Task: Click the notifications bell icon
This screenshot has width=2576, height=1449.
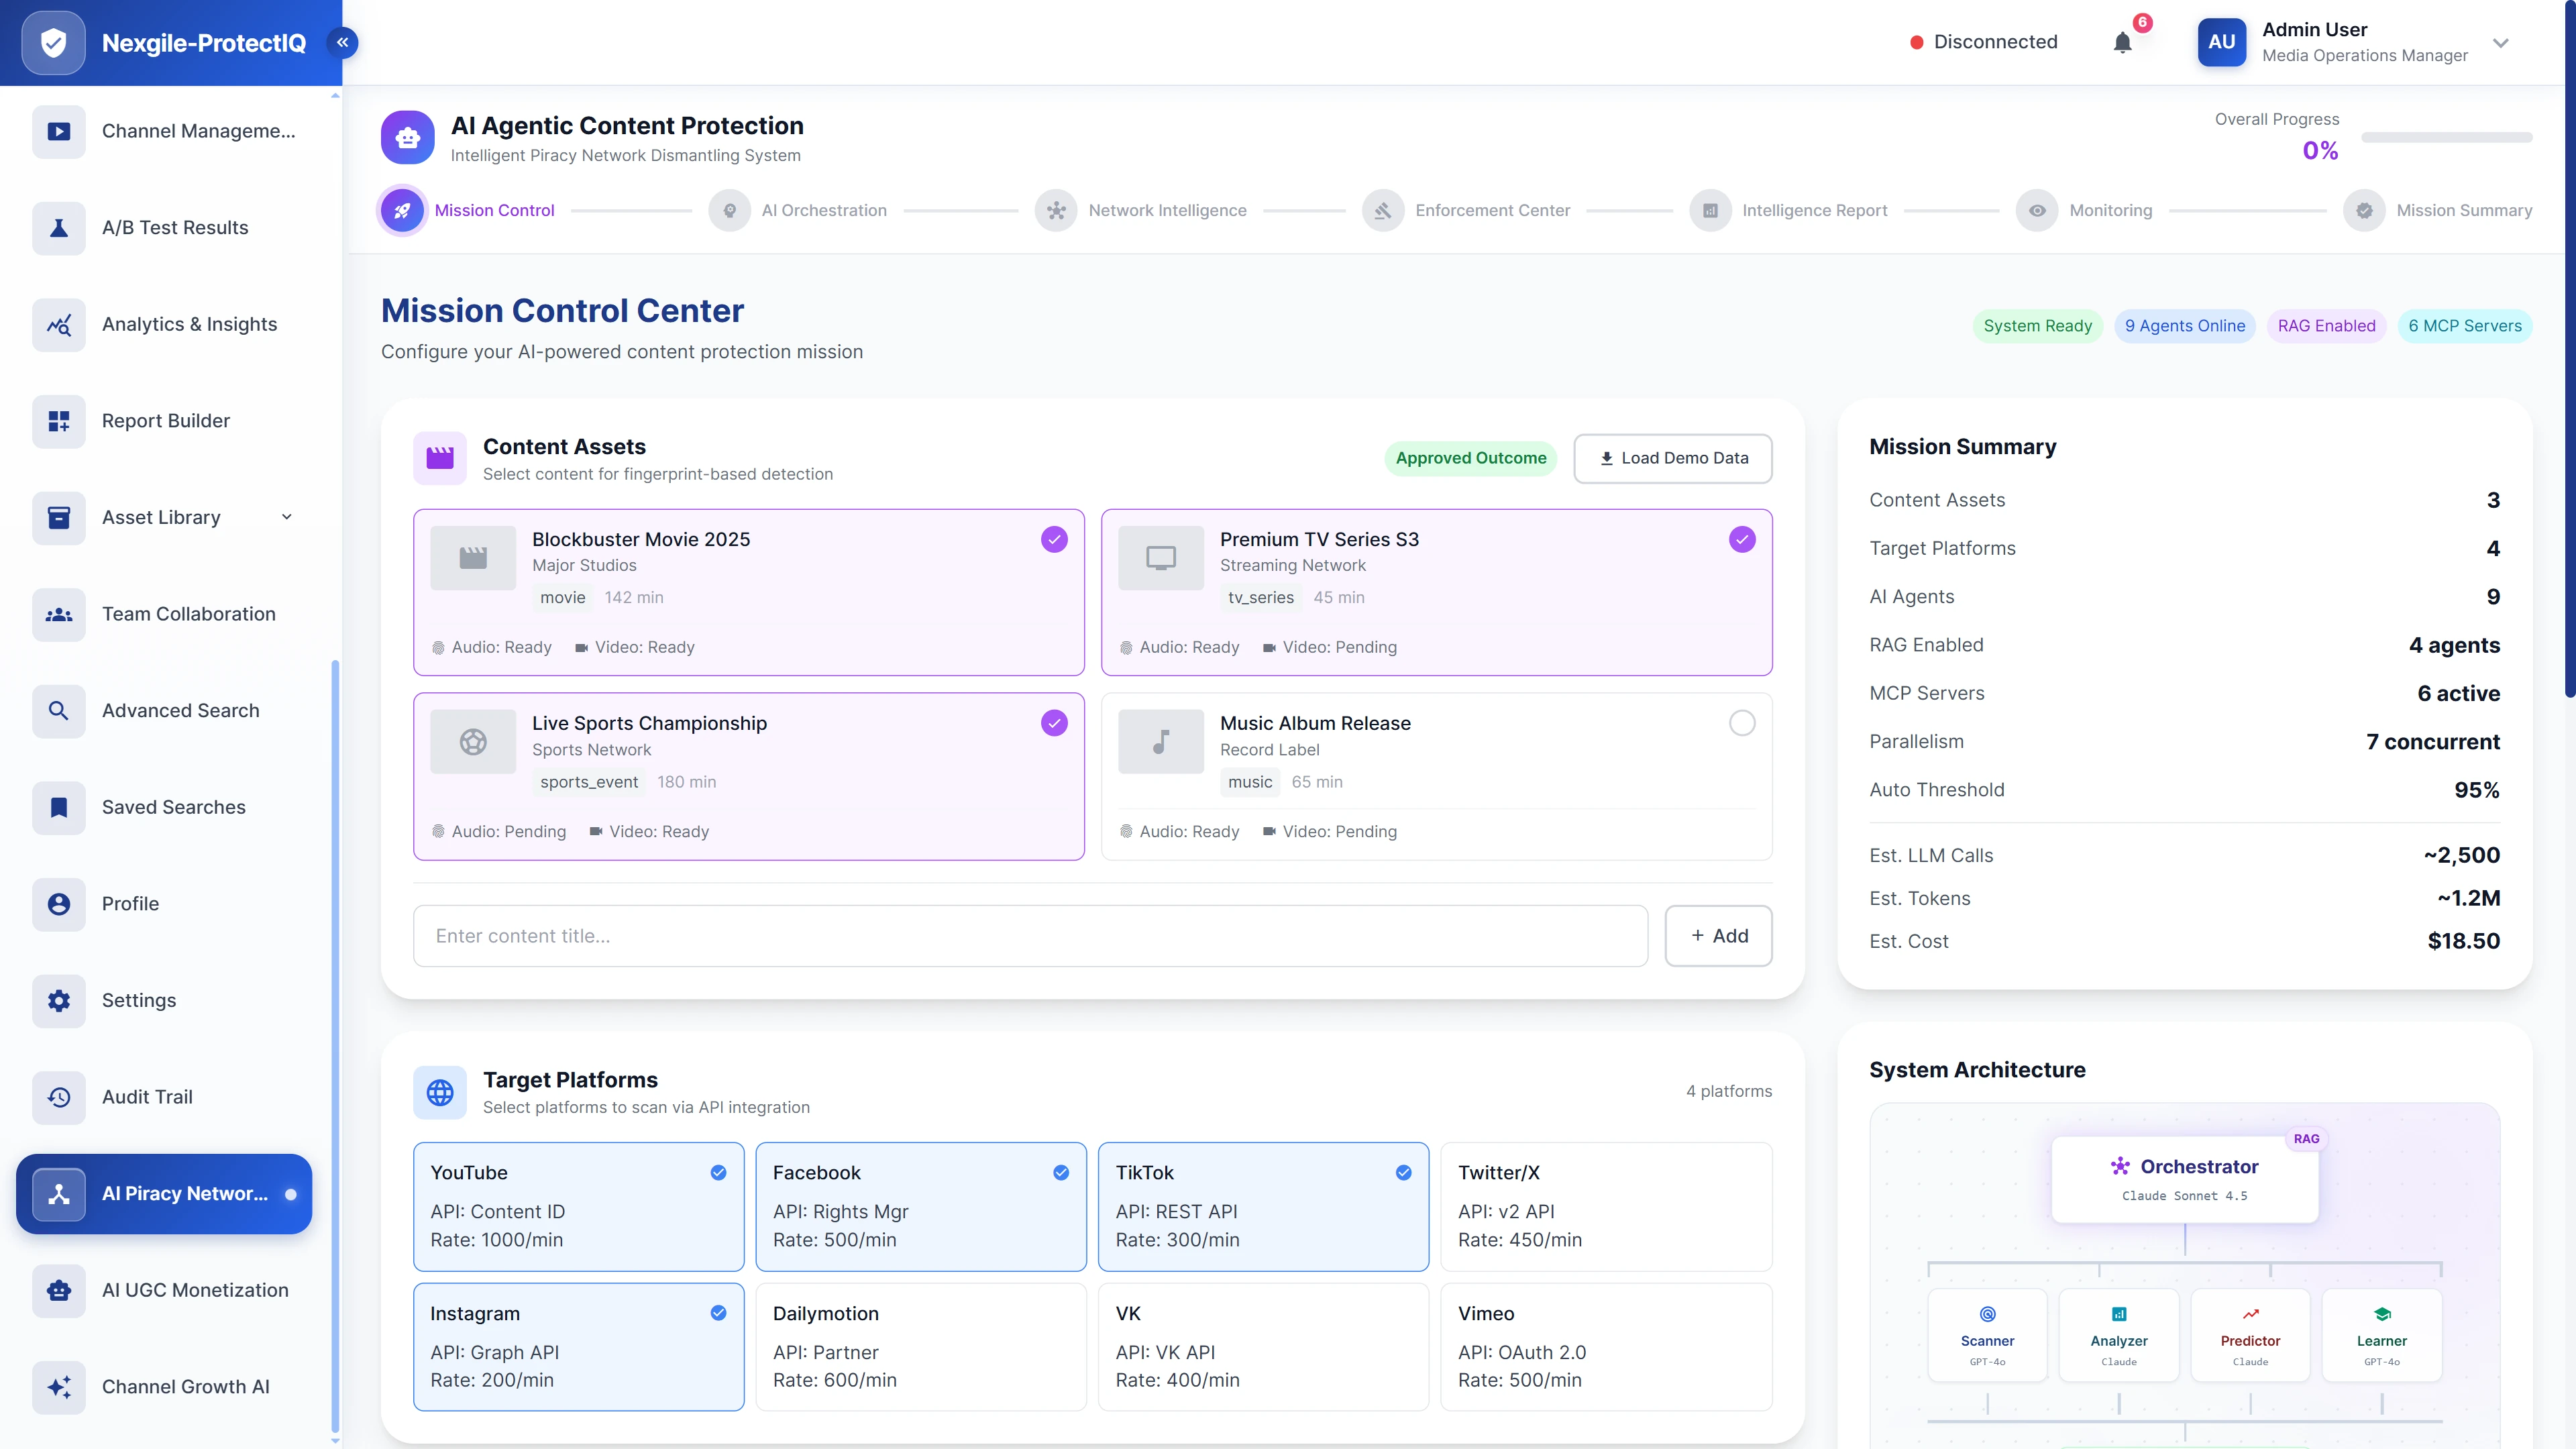Action: pos(2122,42)
